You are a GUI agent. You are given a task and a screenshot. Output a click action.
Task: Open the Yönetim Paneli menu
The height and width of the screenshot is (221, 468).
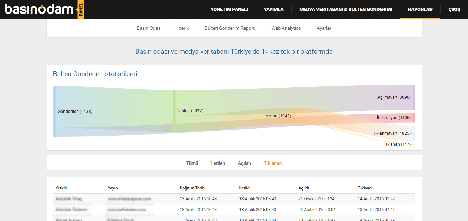tap(229, 9)
